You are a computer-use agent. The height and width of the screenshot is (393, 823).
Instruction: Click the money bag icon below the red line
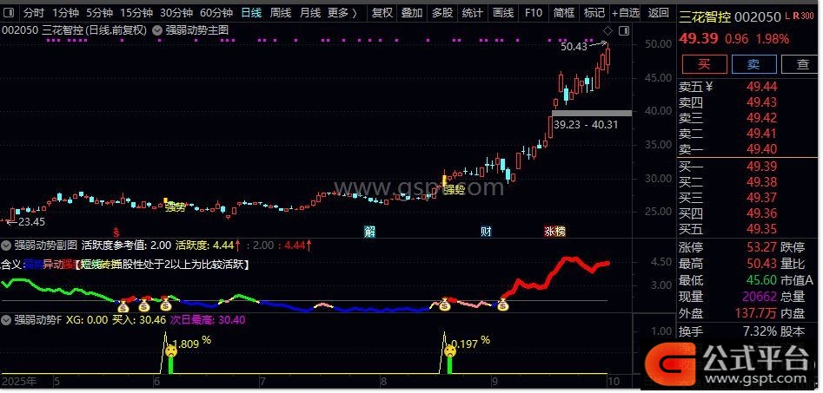tap(502, 305)
